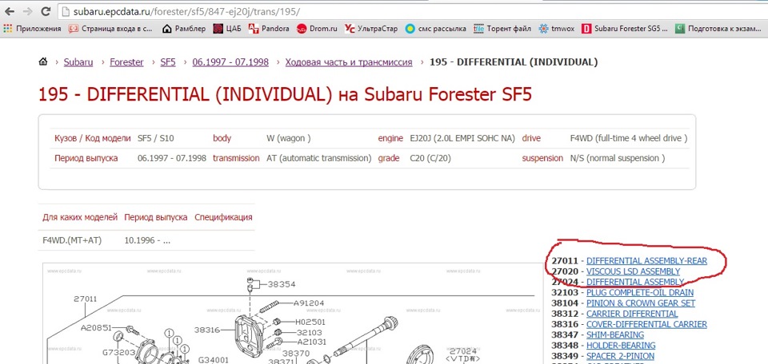Screen dimensions: 768x364
Task: Open Страница входа bookmark
Action: coord(110,29)
